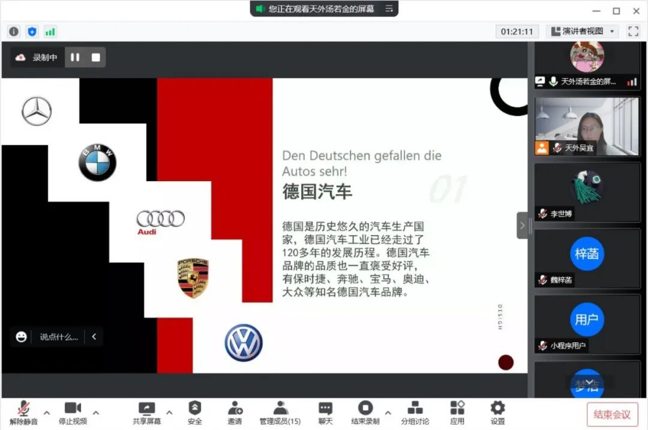Stop video with 停止视频
Viewport: 648px width, 430px height.
[73, 413]
